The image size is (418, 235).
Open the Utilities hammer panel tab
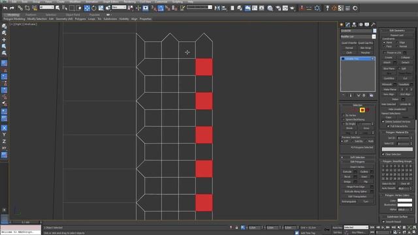tap(373, 25)
